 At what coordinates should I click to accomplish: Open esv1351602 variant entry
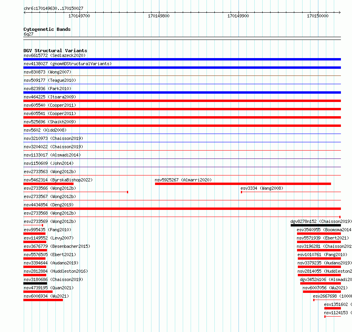(338, 304)
